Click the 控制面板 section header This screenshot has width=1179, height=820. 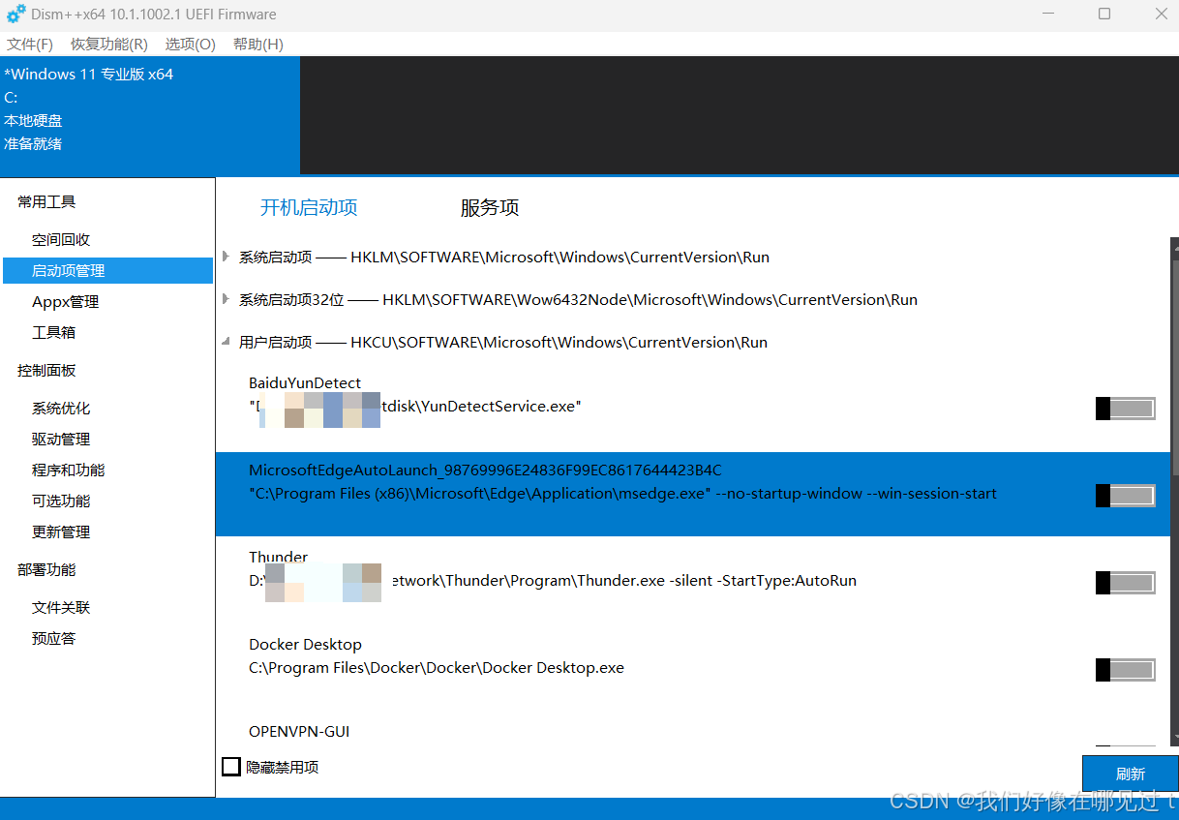(46, 371)
